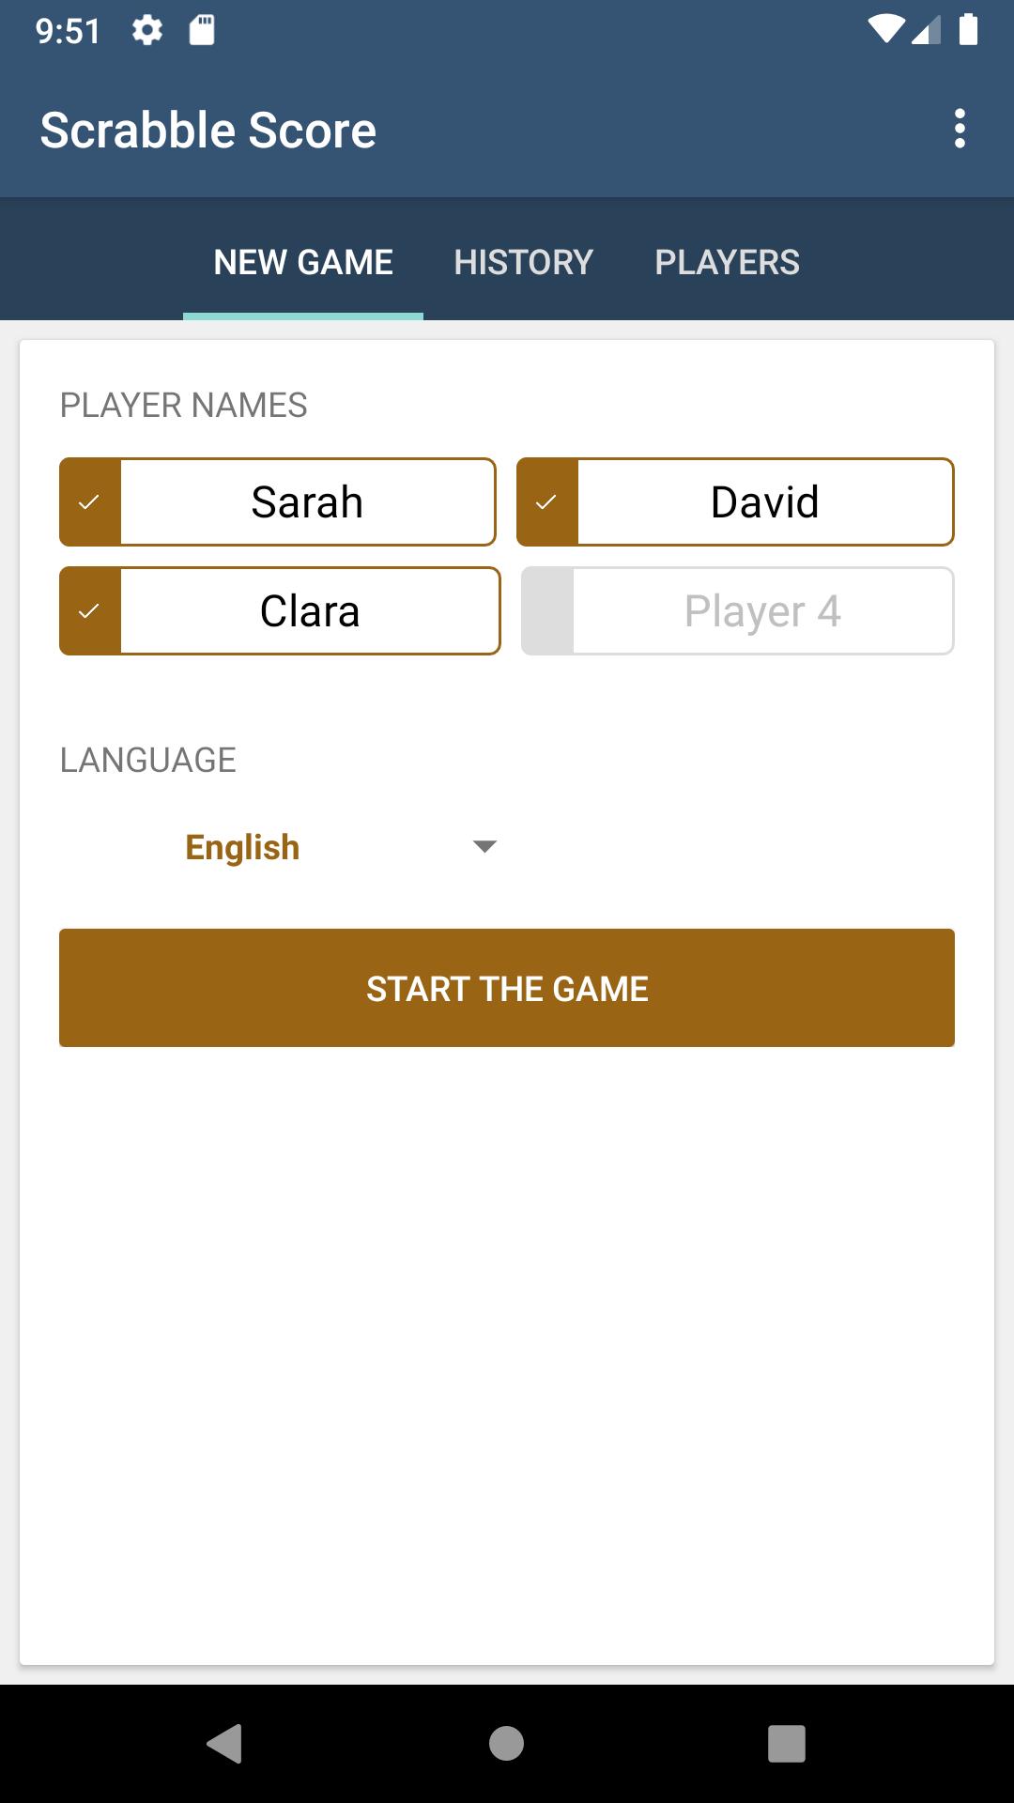Tap the settings gear in status bar
The width and height of the screenshot is (1014, 1803).
click(147, 30)
